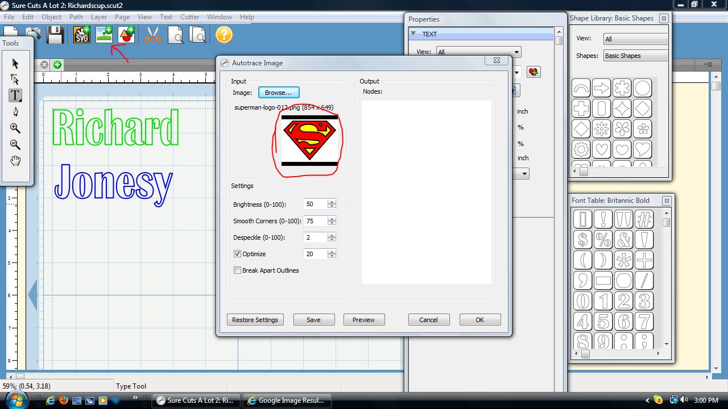Collapse the TEXT section in Properties

click(x=413, y=34)
